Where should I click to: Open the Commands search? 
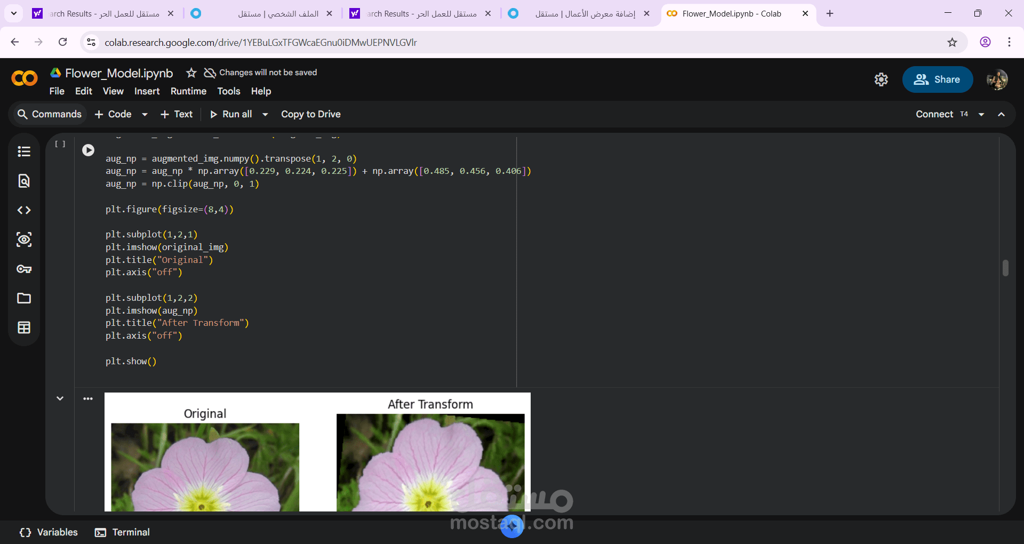pyautogui.click(x=49, y=114)
